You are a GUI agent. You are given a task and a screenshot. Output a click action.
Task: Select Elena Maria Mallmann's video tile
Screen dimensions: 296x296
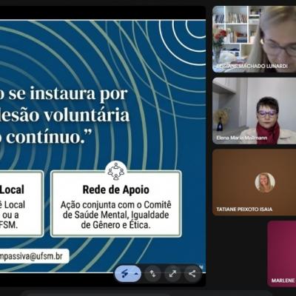click(x=255, y=111)
